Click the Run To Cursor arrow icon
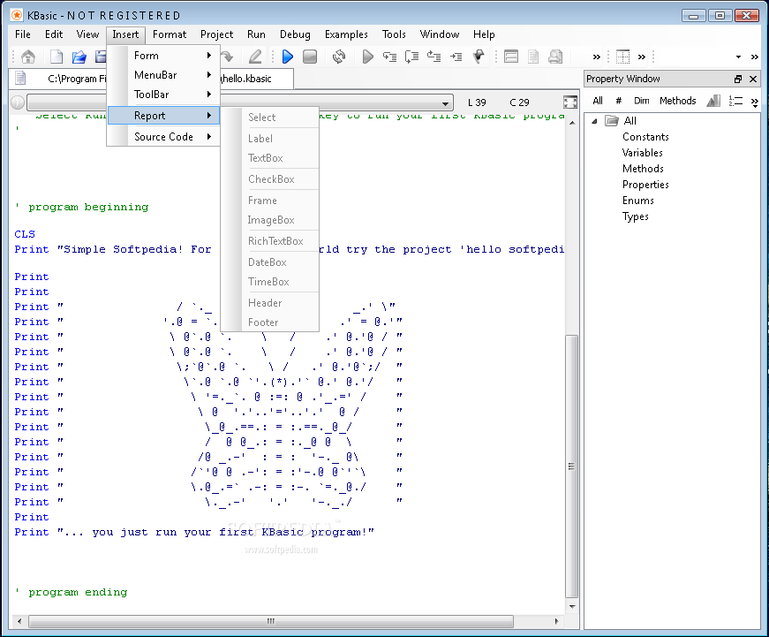The image size is (769, 637). [x=456, y=57]
